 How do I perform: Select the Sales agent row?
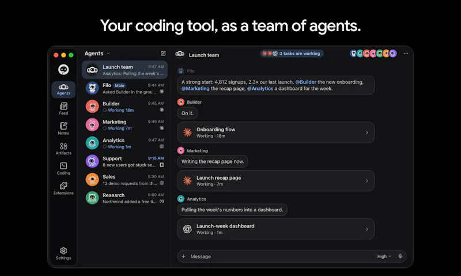coord(124,180)
